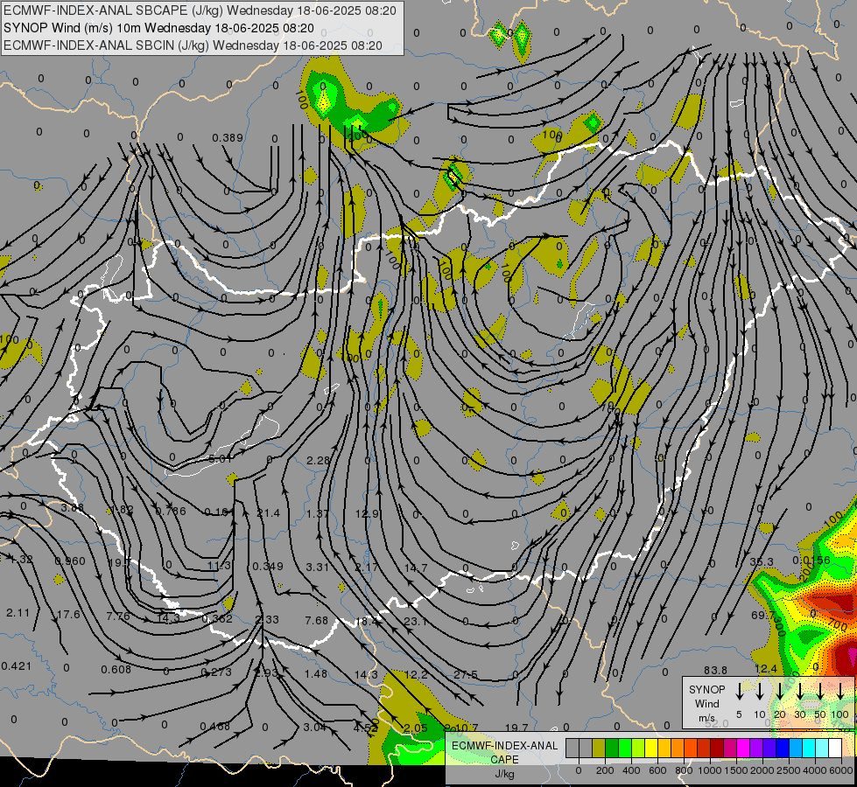
Task: Click the '2000' tick label on the CAPE scale
Action: click(762, 770)
